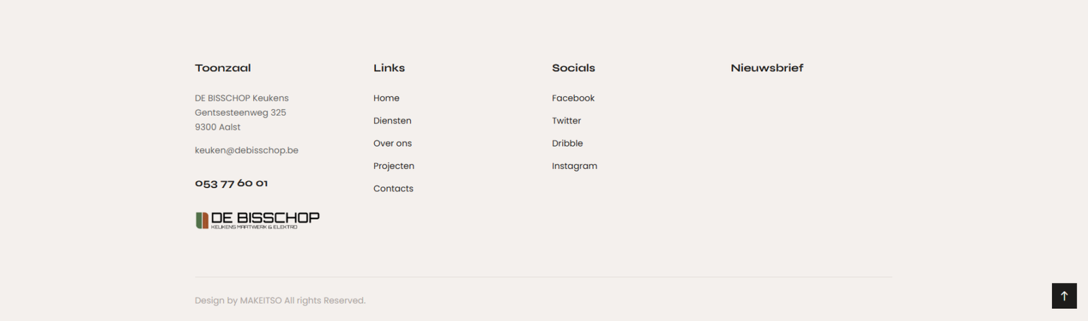Click the Toonzaal heading
This screenshot has height=321, width=1088.
tap(223, 68)
